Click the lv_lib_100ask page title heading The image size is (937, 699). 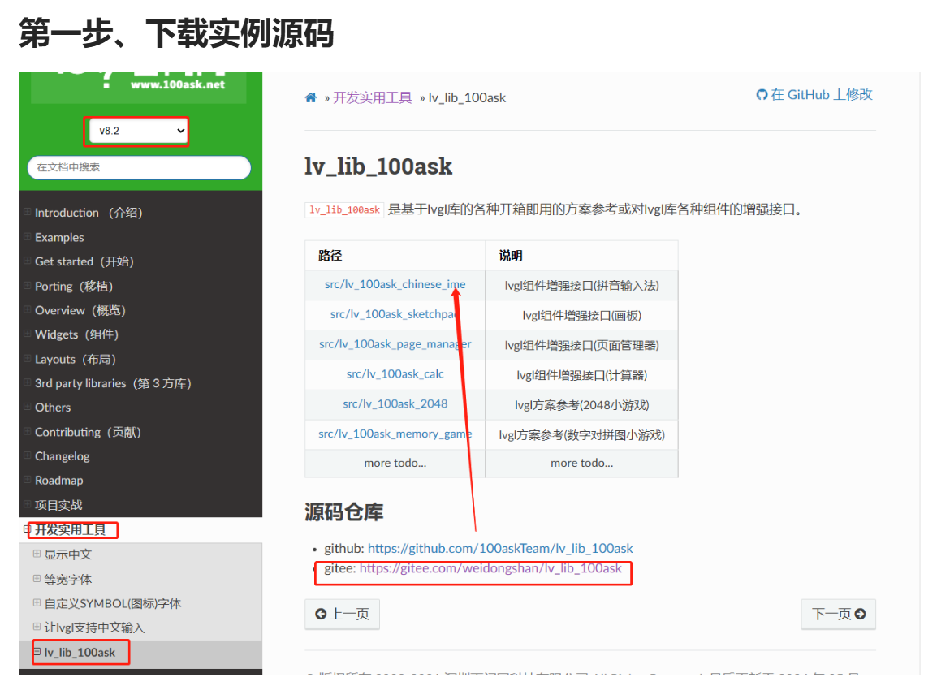tap(378, 166)
